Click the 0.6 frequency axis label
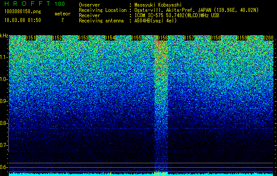277x176 pixels. (x=4, y=167)
